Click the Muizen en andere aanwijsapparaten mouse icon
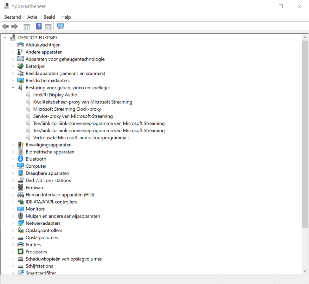The width and height of the screenshot is (309, 284). (21, 216)
